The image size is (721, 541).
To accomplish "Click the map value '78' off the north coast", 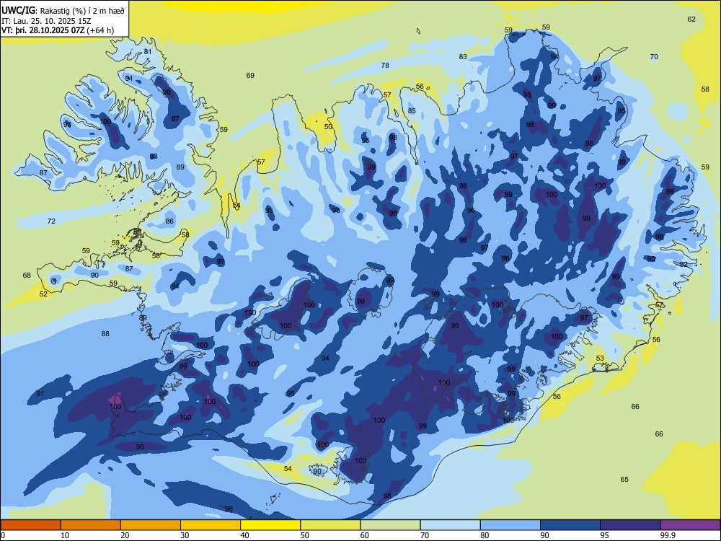I will click(x=385, y=66).
